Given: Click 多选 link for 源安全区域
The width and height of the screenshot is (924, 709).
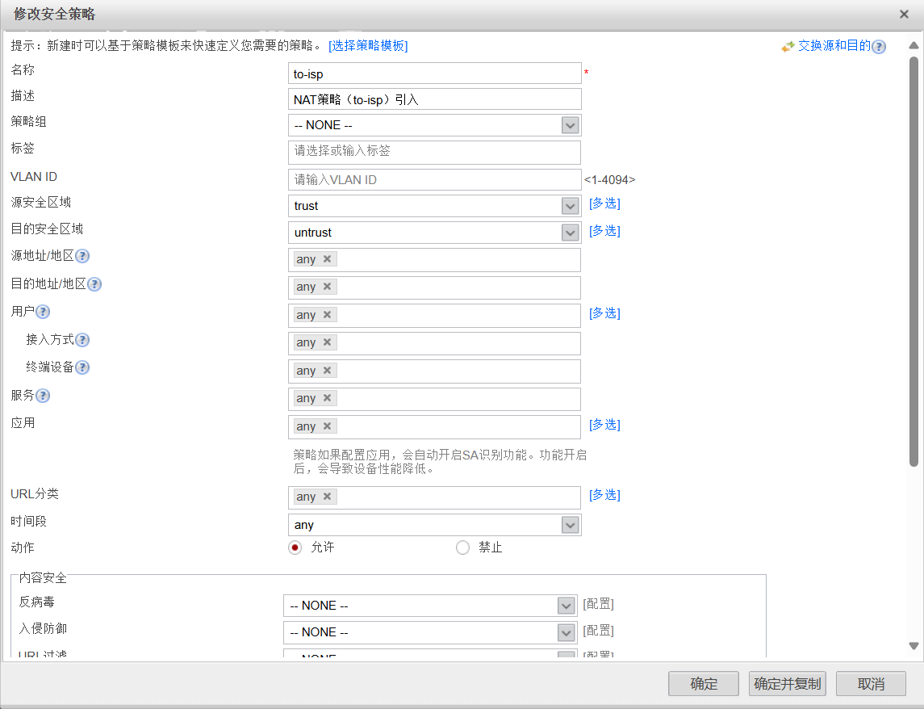Looking at the screenshot, I should coord(604,203).
